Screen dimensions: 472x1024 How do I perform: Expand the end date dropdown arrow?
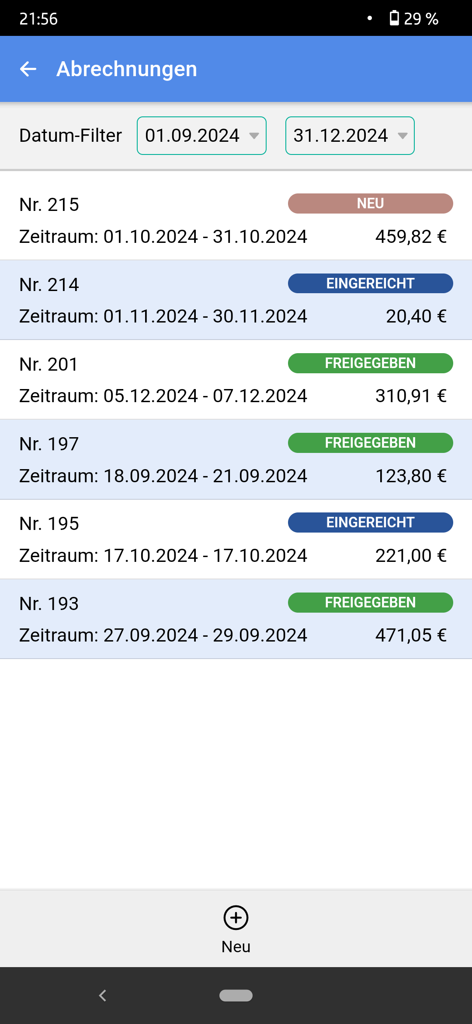(x=403, y=136)
